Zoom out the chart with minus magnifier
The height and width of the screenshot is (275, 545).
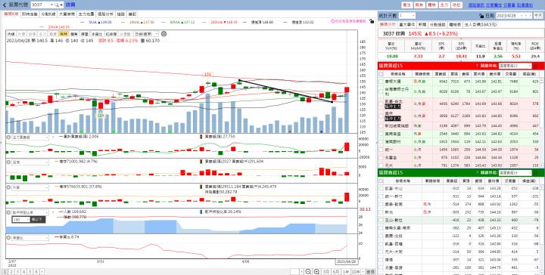308,272
